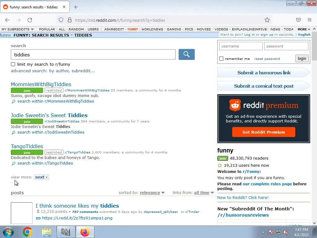
Task: Click 'Submit a comical text post'
Action: [264, 86]
